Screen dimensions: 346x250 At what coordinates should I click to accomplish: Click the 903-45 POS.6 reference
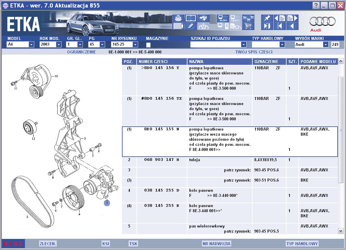[266, 170]
